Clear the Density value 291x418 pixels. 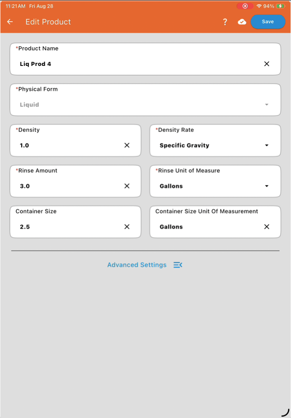(127, 145)
